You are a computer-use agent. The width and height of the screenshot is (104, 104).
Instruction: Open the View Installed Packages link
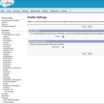11,100
